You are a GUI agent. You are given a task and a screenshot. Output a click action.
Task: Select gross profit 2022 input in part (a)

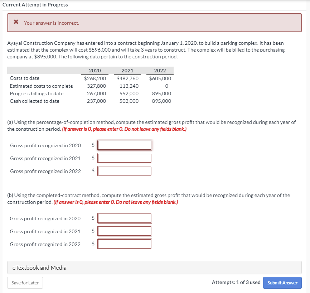tap(125, 171)
